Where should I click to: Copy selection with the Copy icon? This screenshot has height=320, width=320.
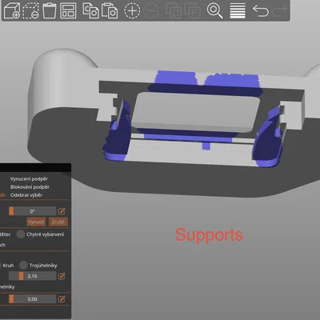(90, 10)
